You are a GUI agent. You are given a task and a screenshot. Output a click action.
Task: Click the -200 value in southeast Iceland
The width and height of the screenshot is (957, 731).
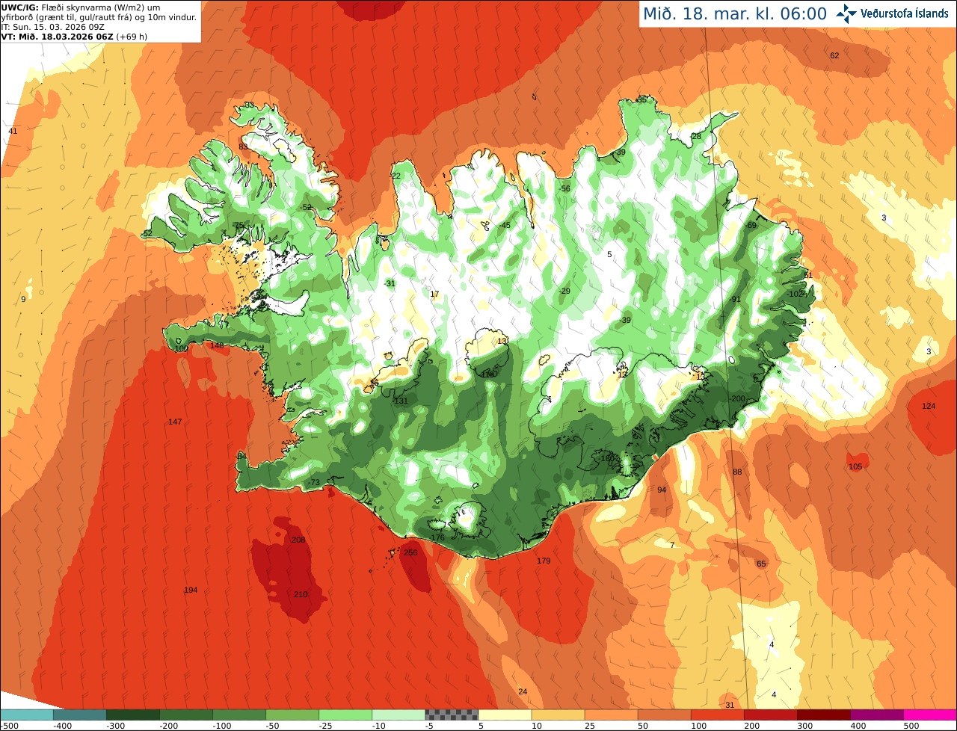pyautogui.click(x=737, y=398)
